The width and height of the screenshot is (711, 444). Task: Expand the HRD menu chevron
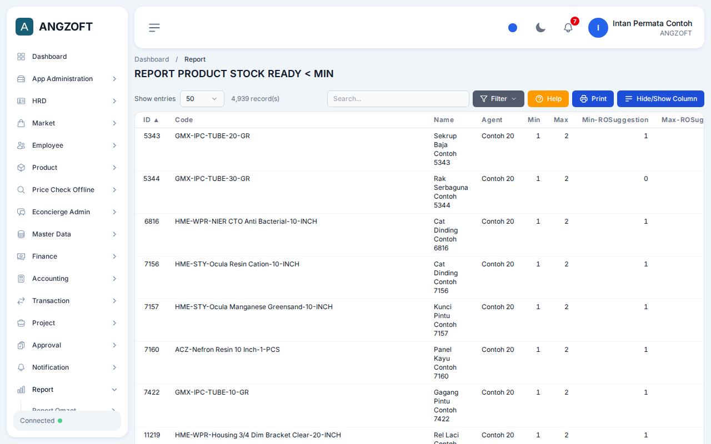(114, 101)
